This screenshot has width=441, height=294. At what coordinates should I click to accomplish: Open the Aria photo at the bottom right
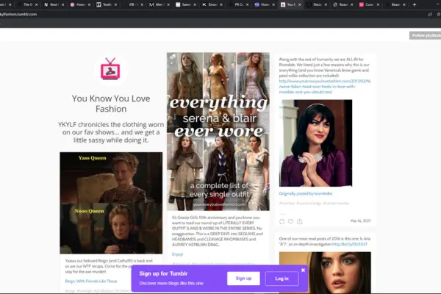click(x=325, y=273)
